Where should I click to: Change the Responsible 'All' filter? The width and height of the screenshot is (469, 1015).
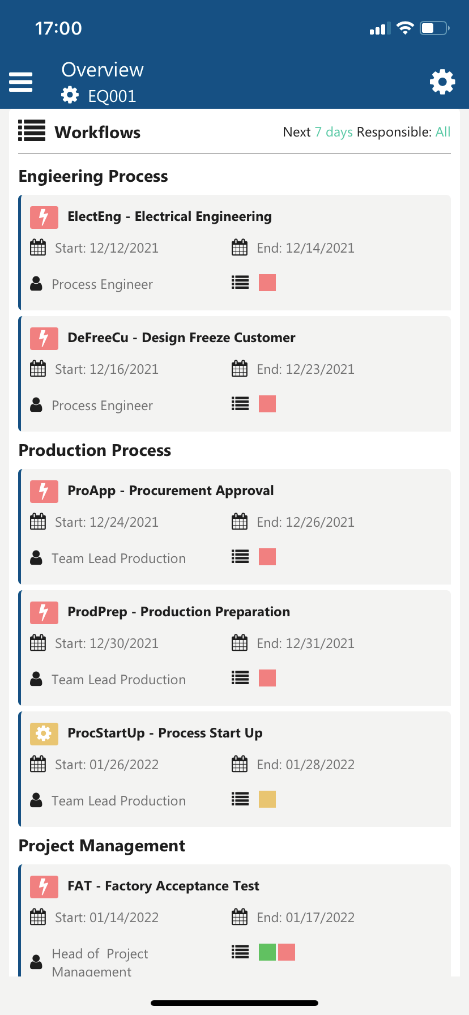pyautogui.click(x=443, y=132)
